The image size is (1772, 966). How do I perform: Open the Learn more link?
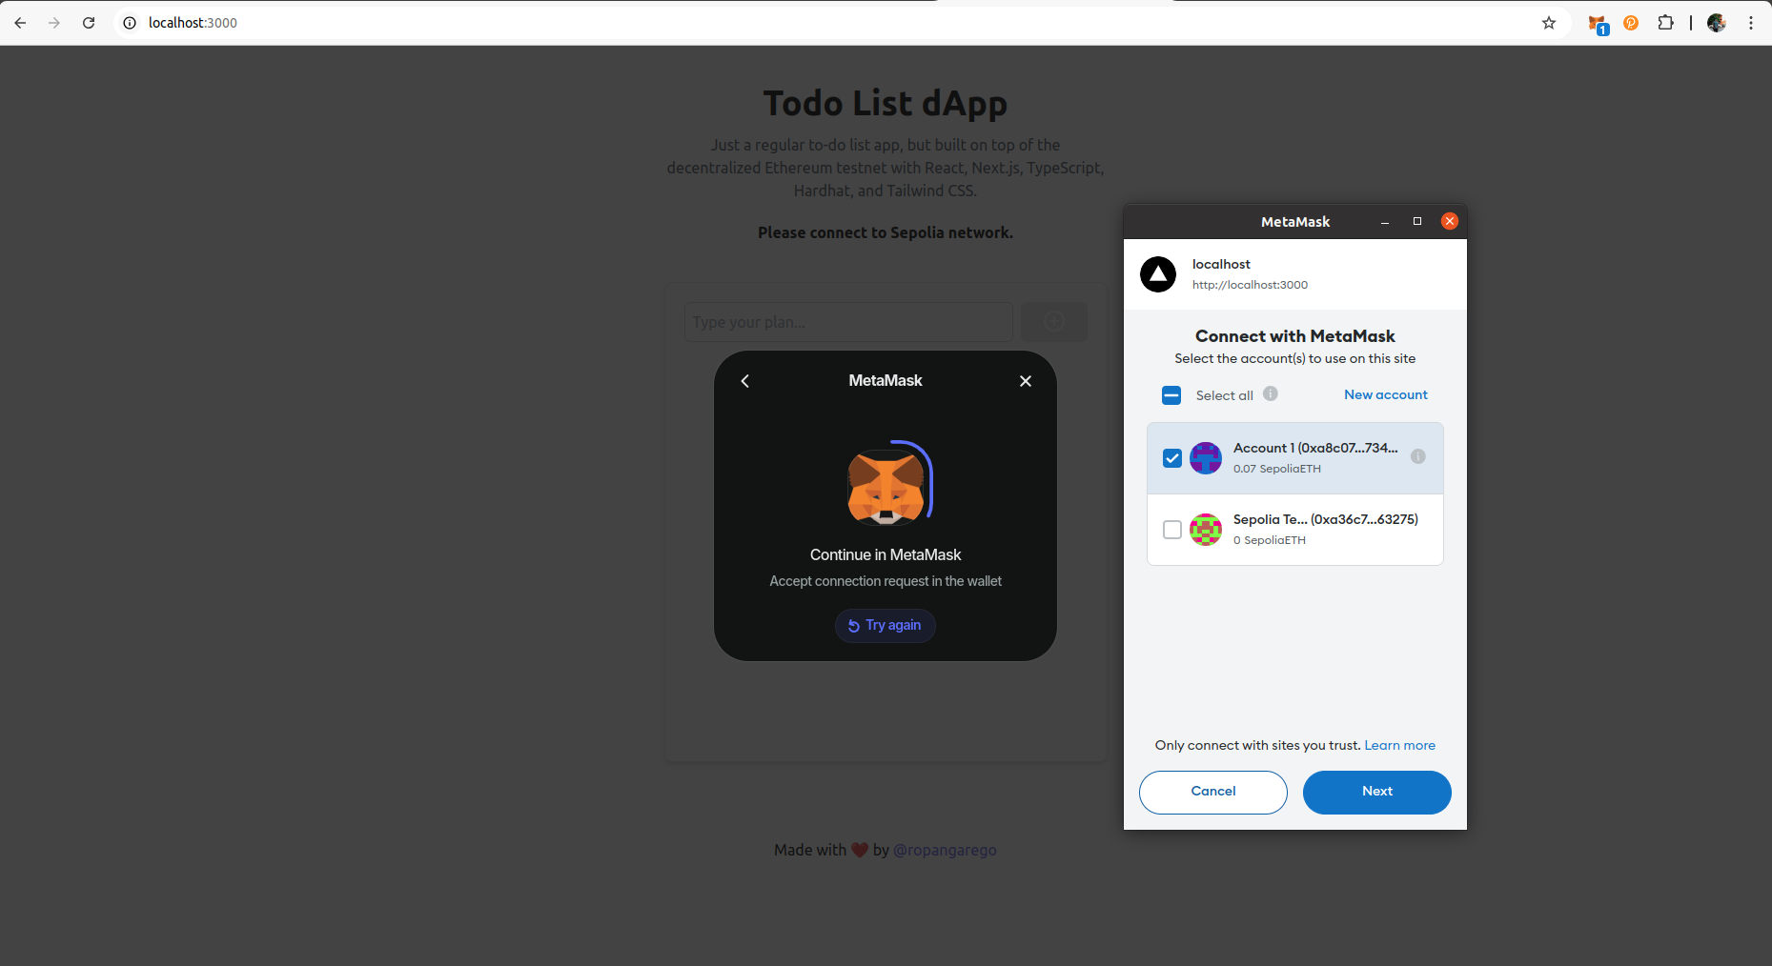click(1399, 746)
